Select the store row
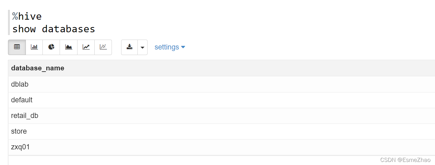Screen dimensions: 435x165 (221, 132)
